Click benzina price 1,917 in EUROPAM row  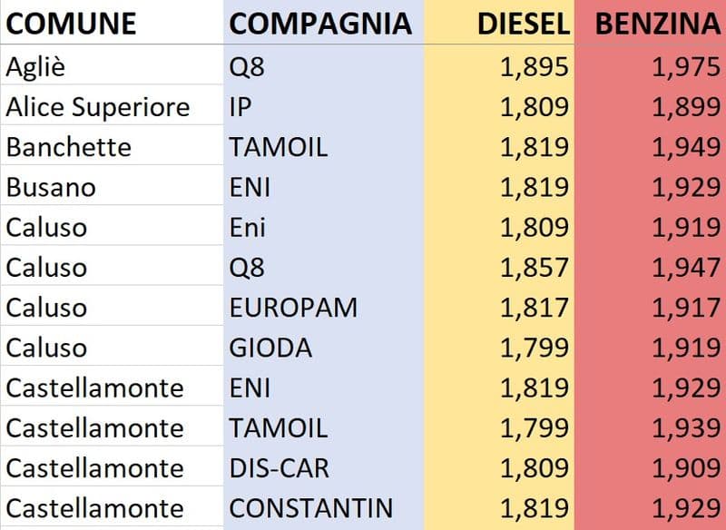click(x=686, y=307)
